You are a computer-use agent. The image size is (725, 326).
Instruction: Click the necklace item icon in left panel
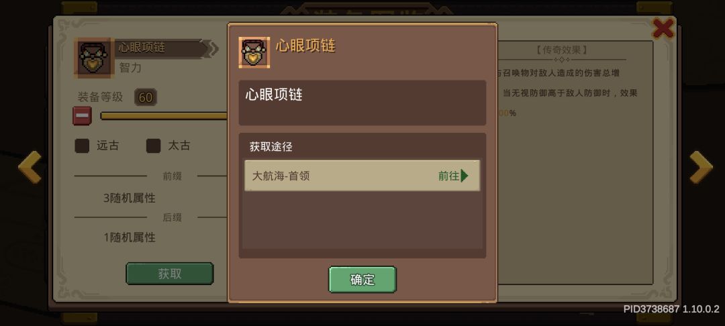coord(94,58)
